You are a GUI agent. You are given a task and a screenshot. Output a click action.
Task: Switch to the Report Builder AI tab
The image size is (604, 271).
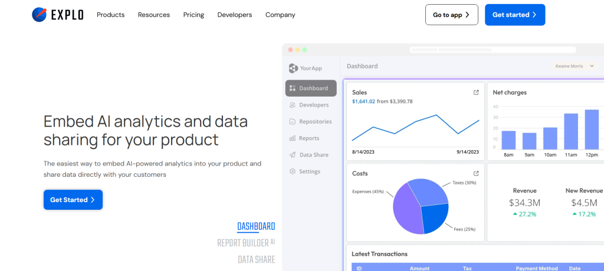tap(246, 243)
